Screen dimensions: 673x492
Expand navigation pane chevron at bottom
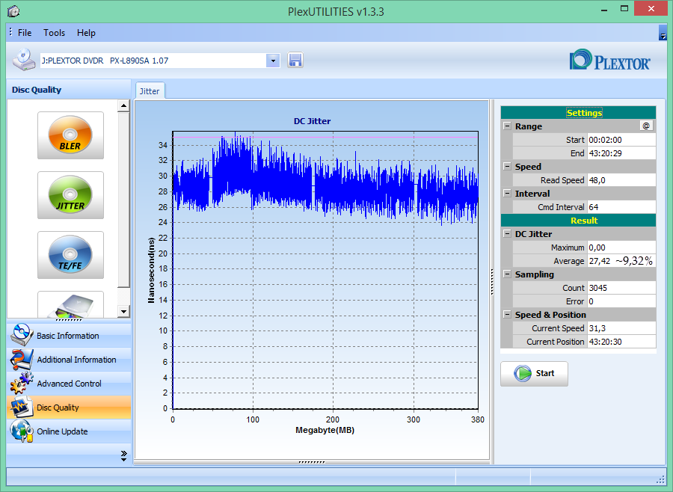(x=123, y=455)
